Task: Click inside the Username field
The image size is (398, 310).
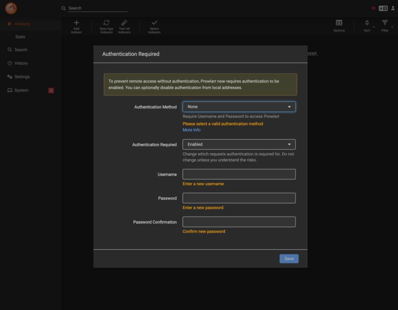Action: (x=239, y=174)
